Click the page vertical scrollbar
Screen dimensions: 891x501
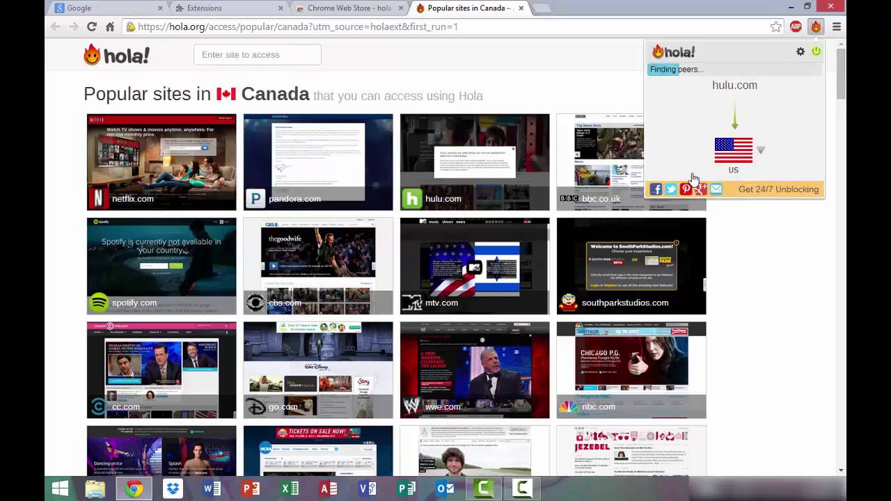841,73
